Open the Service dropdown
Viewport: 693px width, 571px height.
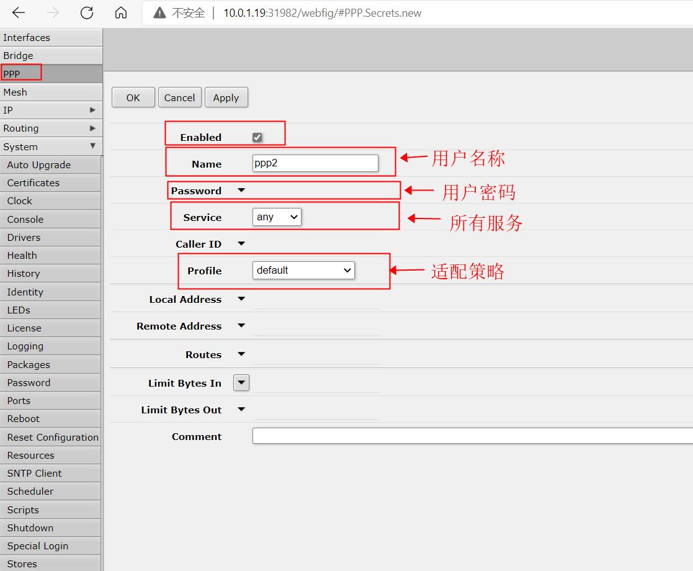pos(277,217)
